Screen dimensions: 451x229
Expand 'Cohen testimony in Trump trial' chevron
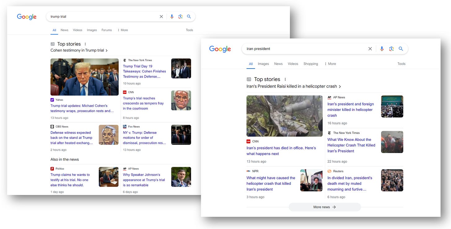(x=107, y=50)
